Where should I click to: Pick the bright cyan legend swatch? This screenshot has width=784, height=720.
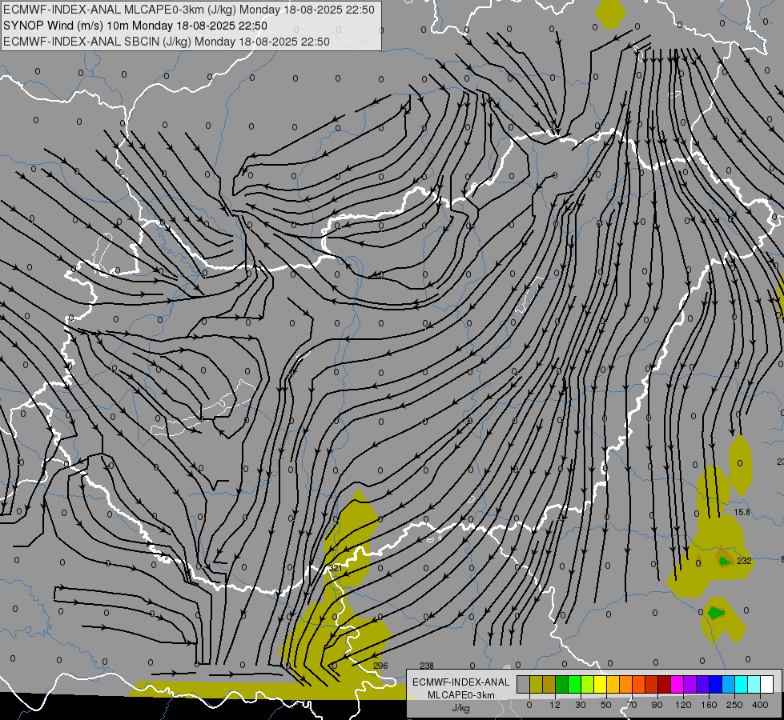[x=742, y=684]
